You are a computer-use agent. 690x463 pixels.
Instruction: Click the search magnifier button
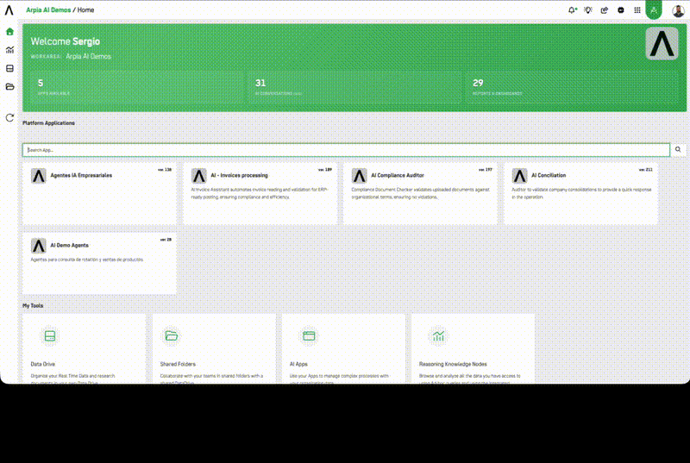(678, 149)
